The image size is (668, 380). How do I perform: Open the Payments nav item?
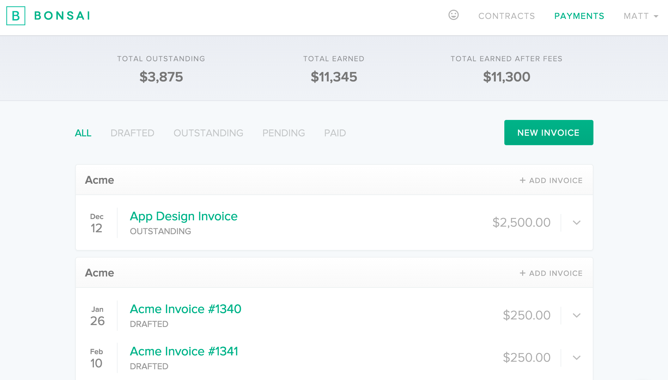[579, 16]
